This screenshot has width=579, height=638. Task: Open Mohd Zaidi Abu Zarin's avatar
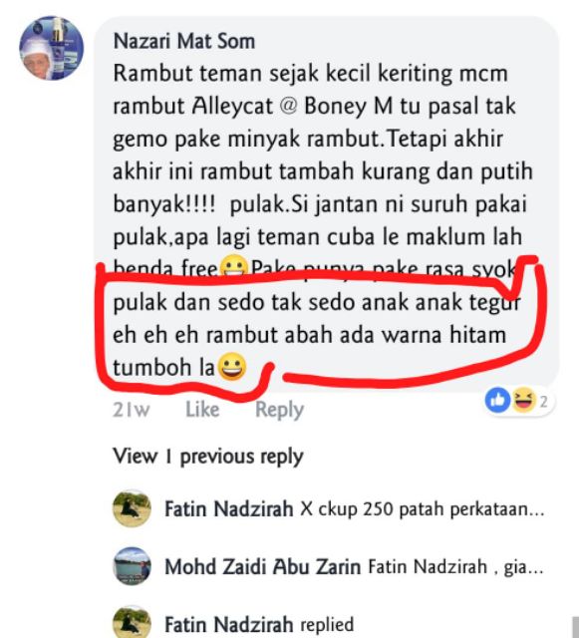pyautogui.click(x=132, y=566)
